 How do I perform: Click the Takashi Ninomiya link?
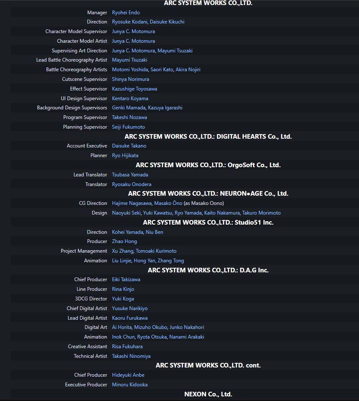click(x=131, y=356)
